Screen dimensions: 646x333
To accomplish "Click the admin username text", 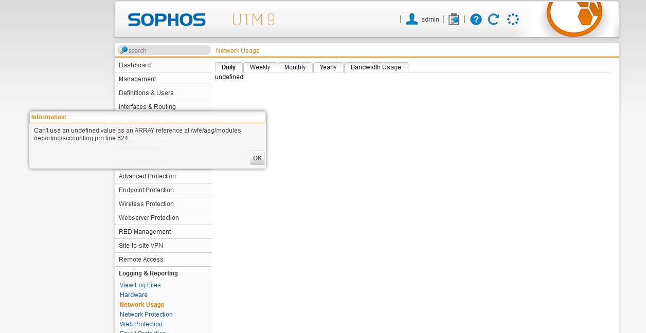I will pyautogui.click(x=430, y=20).
